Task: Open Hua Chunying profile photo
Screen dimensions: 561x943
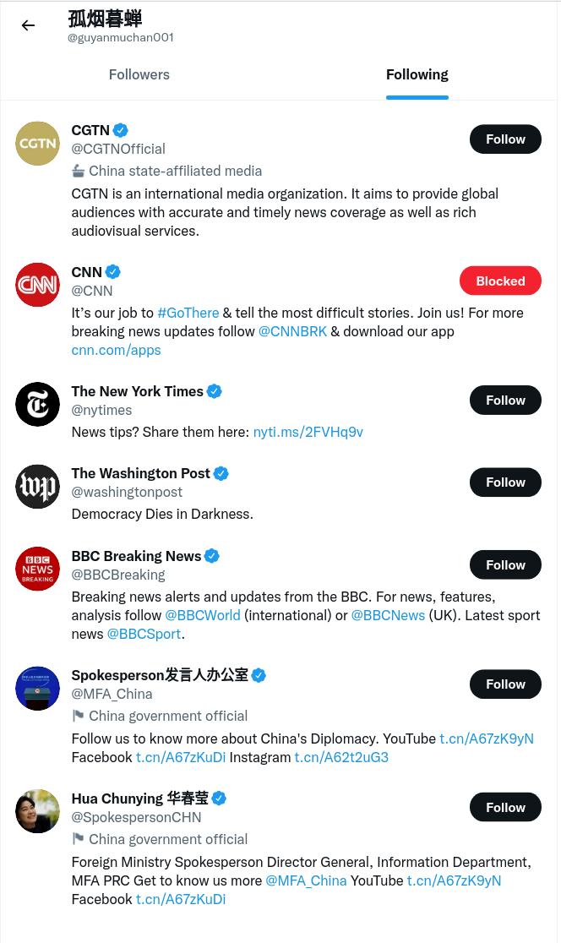Action: click(37, 811)
